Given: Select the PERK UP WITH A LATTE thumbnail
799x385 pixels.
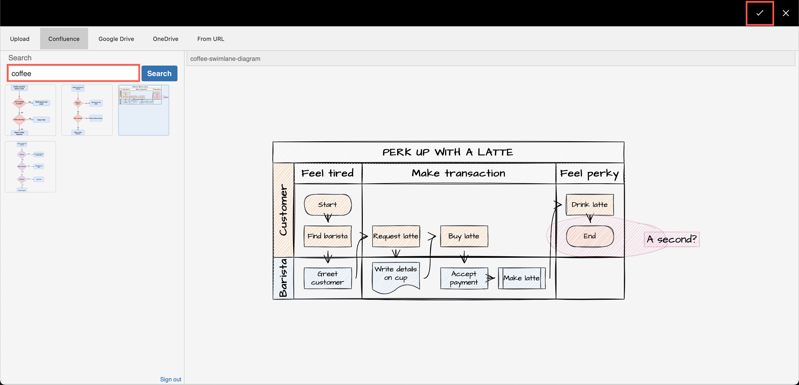Looking at the screenshot, I should coord(143,110).
